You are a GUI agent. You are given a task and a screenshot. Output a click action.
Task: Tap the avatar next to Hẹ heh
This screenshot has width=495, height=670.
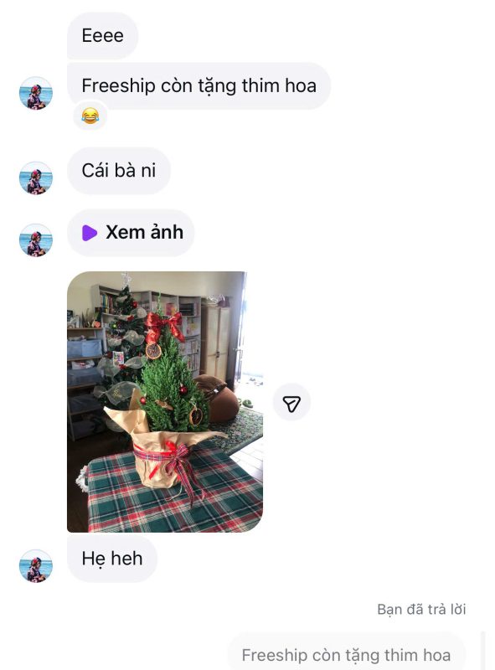coord(36,566)
